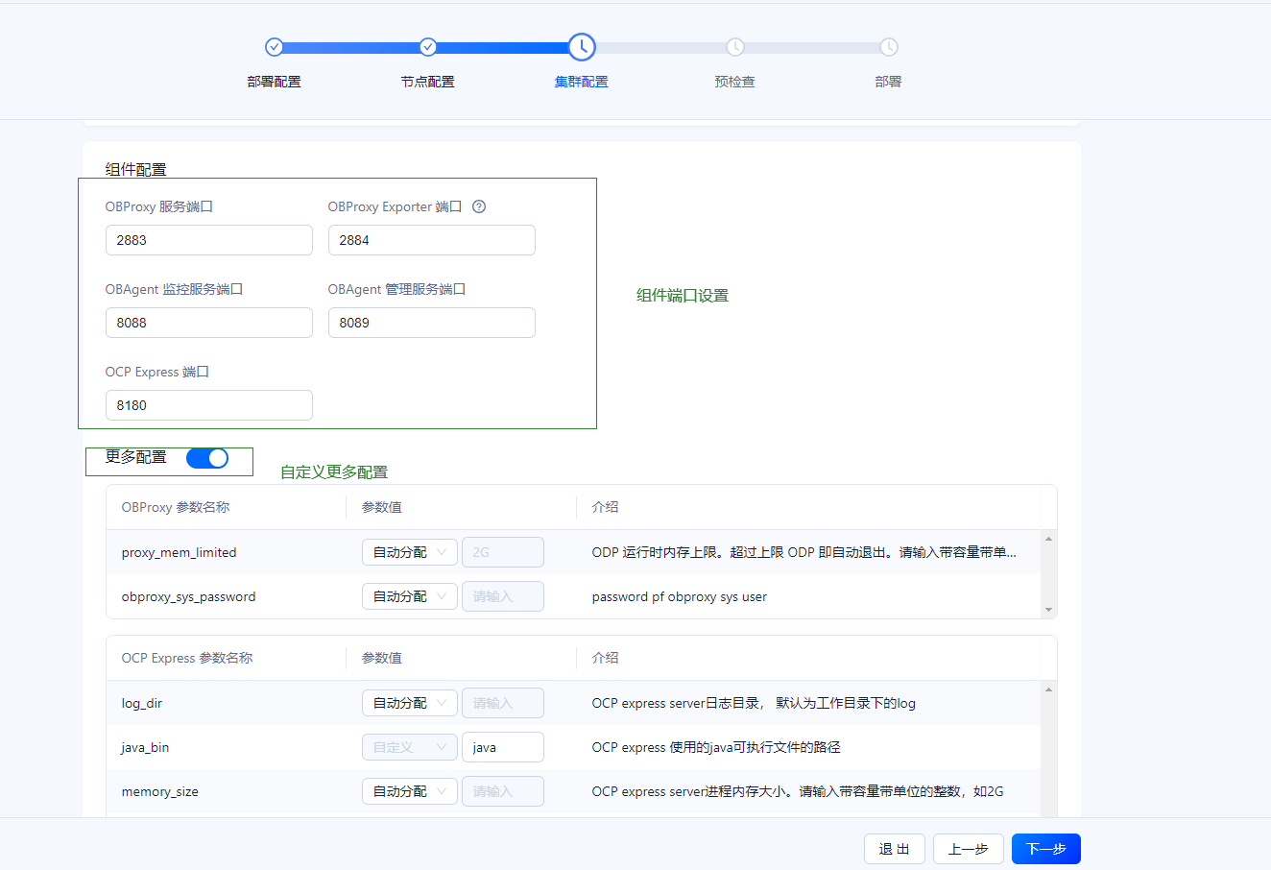The height and width of the screenshot is (870, 1271).
Task: Click the memory_size value input
Action: pos(503,791)
